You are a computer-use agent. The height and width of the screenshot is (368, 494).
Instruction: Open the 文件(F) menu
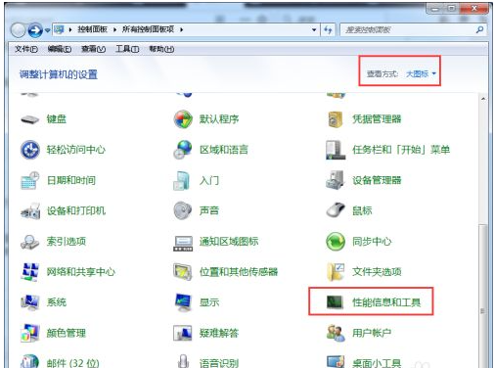26,49
